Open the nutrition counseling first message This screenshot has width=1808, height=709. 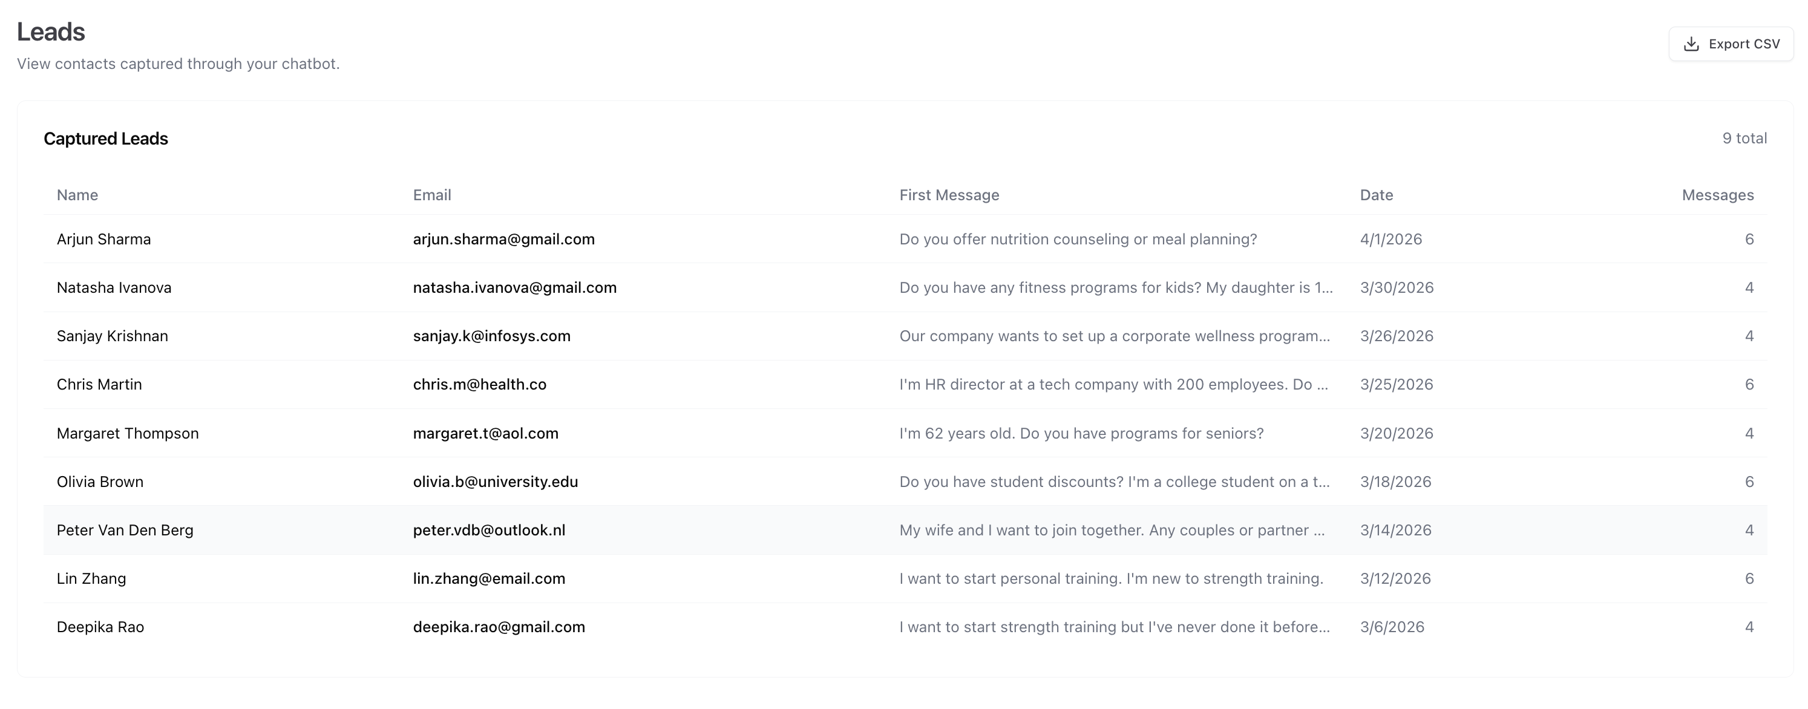point(1078,240)
